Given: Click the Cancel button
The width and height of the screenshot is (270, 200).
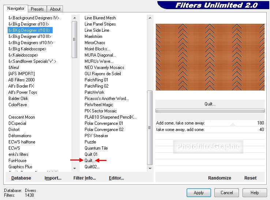Looking at the screenshot, I should [226, 193].
